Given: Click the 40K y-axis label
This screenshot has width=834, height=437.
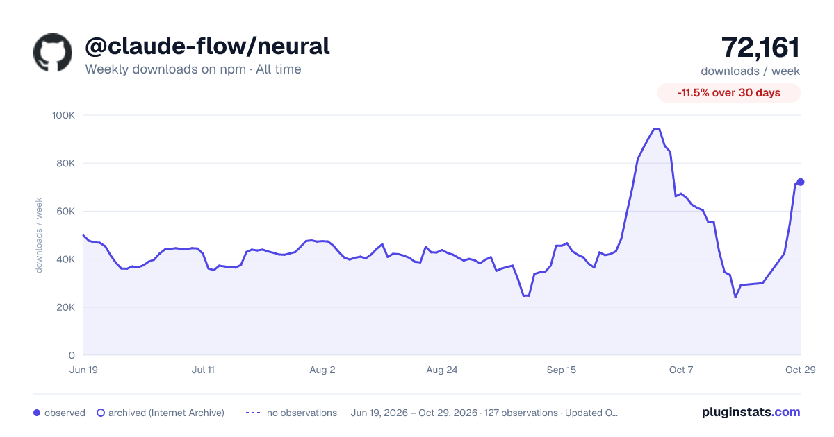Looking at the screenshot, I should [66, 259].
